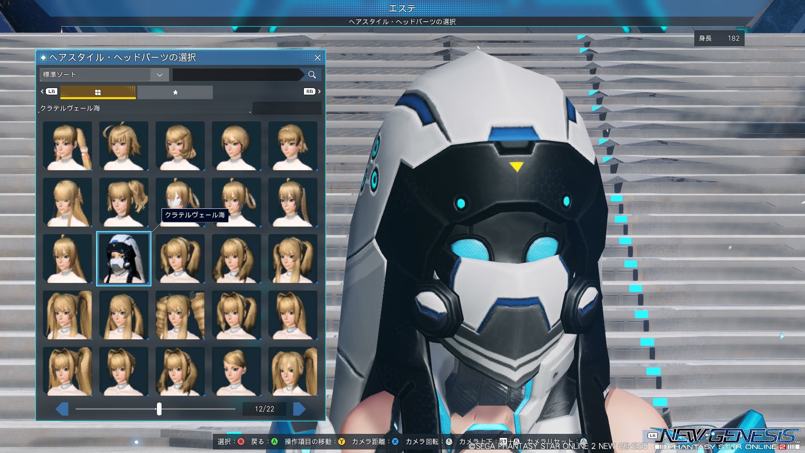Screen dimensions: 805x453
Task: Click the panel title ヘアスタイル・ヘッドパーツの選択
Action: pos(123,57)
